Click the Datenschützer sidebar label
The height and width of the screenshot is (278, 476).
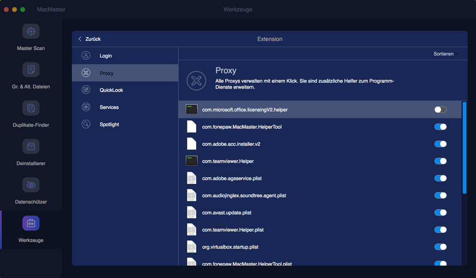click(x=31, y=202)
